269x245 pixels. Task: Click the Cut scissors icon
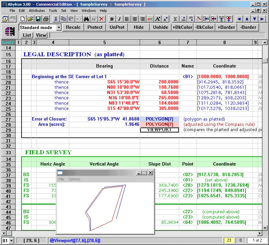(55, 19)
